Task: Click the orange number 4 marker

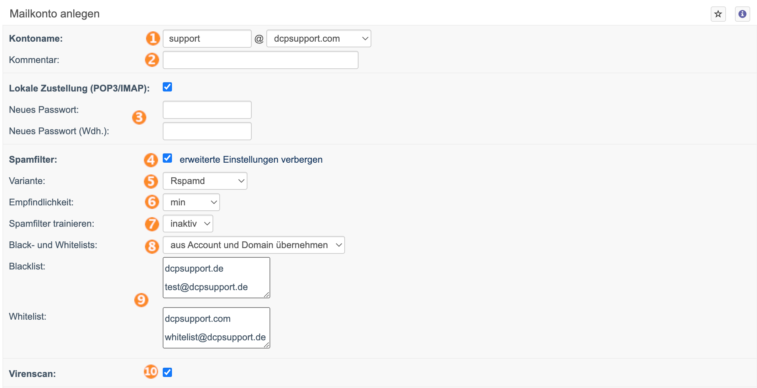Action: pos(151,160)
